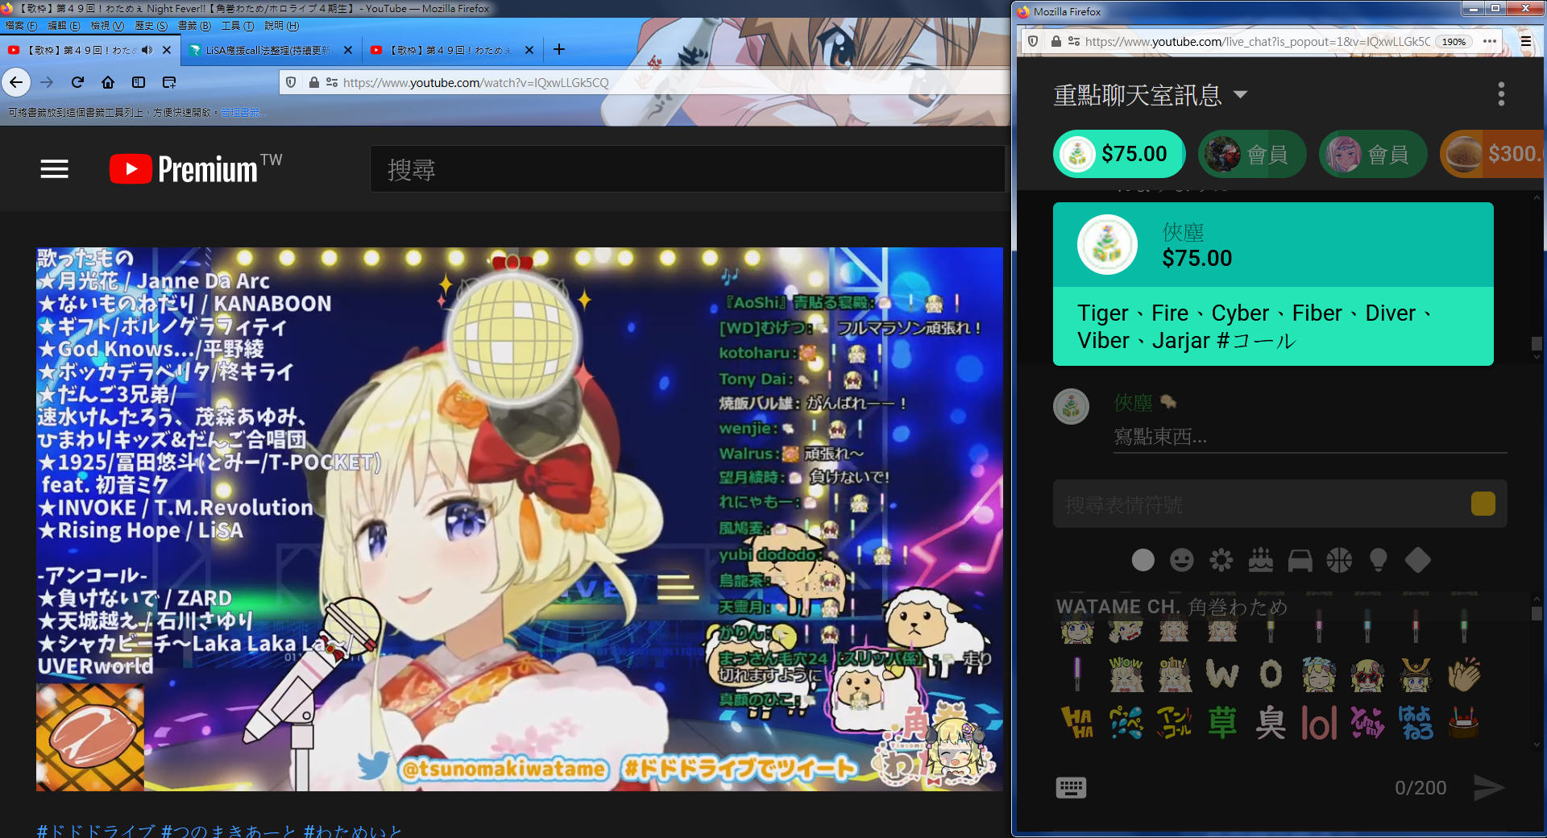
Task: Select the food cake emoji category
Action: [x=1261, y=560]
